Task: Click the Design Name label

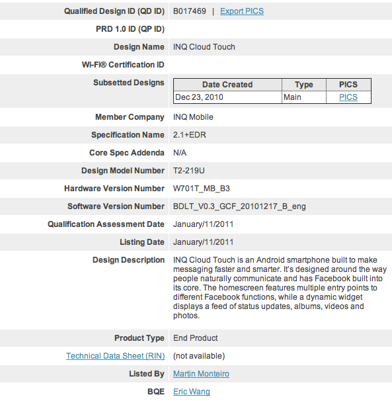Action: 139,47
